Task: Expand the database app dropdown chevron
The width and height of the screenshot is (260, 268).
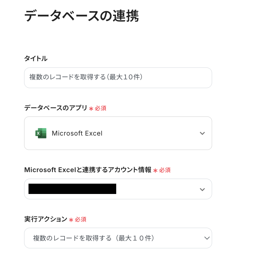Action: point(202,133)
